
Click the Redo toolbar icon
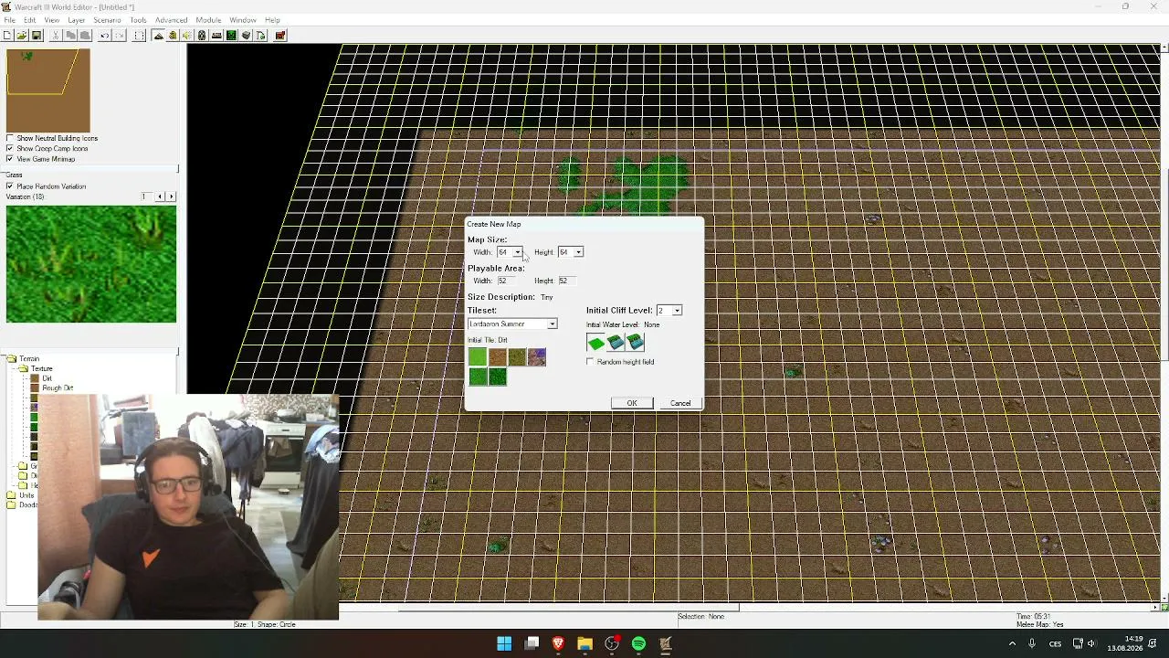(x=119, y=36)
